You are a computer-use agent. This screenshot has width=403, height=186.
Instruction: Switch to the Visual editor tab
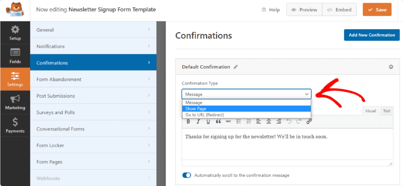[x=370, y=111]
